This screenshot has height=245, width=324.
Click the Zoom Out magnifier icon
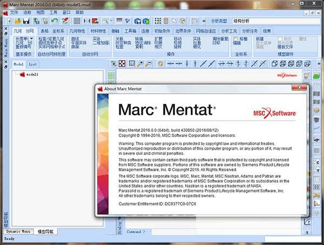tap(148, 64)
